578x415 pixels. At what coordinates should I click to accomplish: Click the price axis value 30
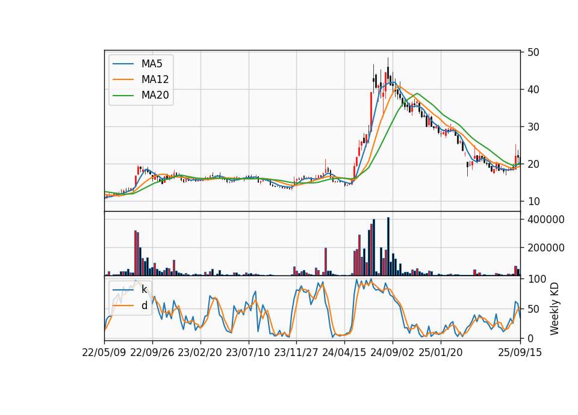coord(533,127)
